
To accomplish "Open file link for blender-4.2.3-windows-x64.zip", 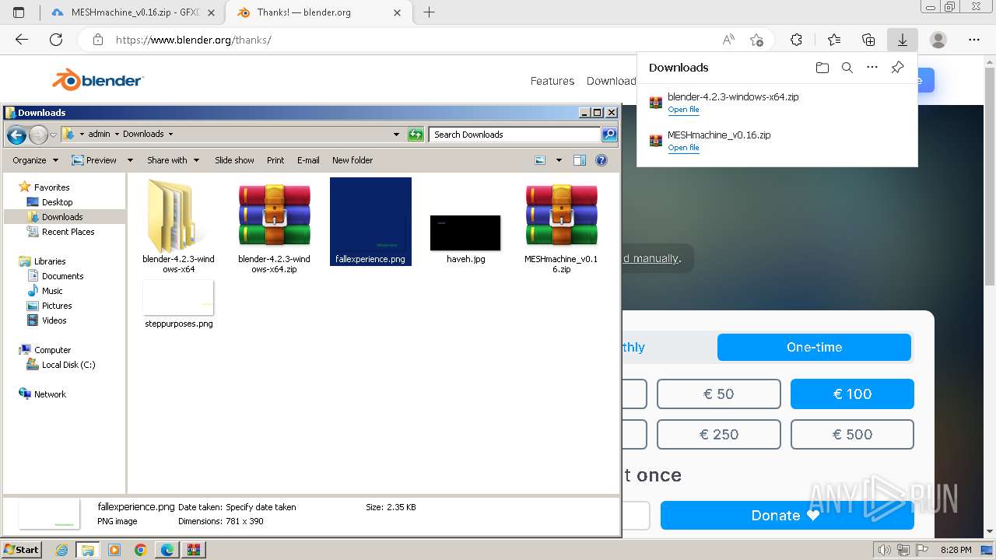I will pyautogui.click(x=683, y=110).
